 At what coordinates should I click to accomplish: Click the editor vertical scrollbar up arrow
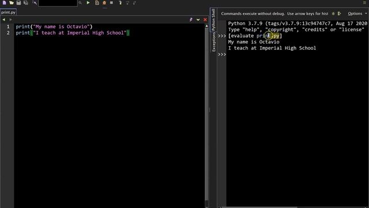tap(206, 26)
